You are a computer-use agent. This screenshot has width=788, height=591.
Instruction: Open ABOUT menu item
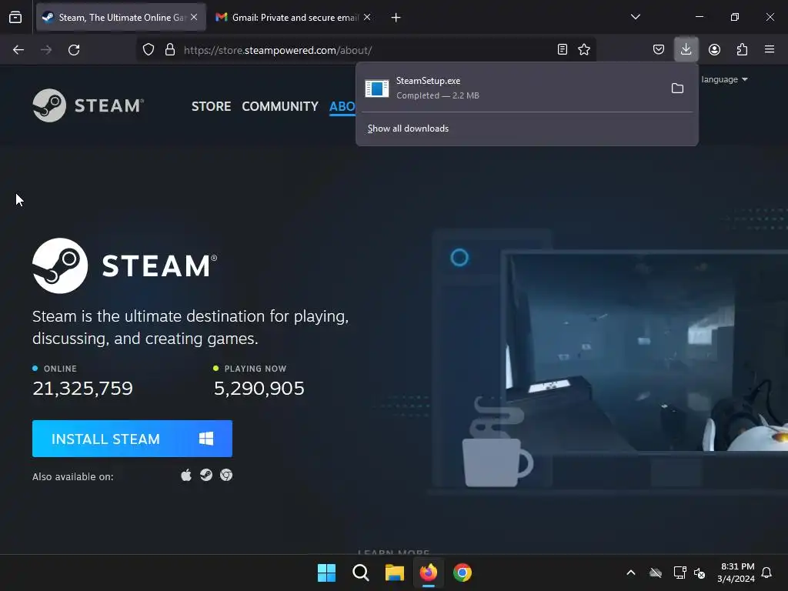pyautogui.click(x=342, y=106)
